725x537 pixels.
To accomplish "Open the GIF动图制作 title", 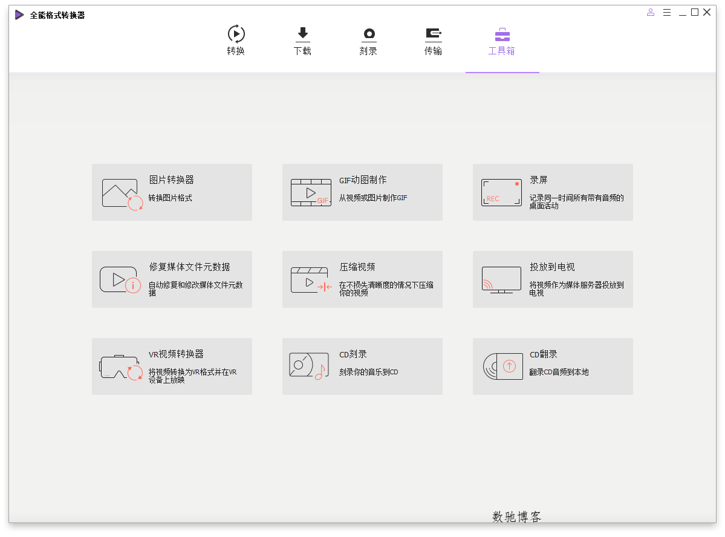I will 363,180.
